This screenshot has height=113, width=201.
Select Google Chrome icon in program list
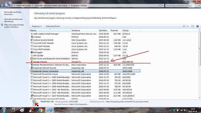tap(32, 62)
